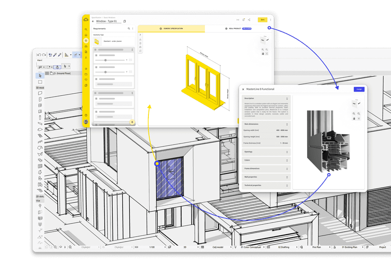The image size is (391, 274).
Task: Click the back arrow next to Window - Type 01
Action: 93,21
